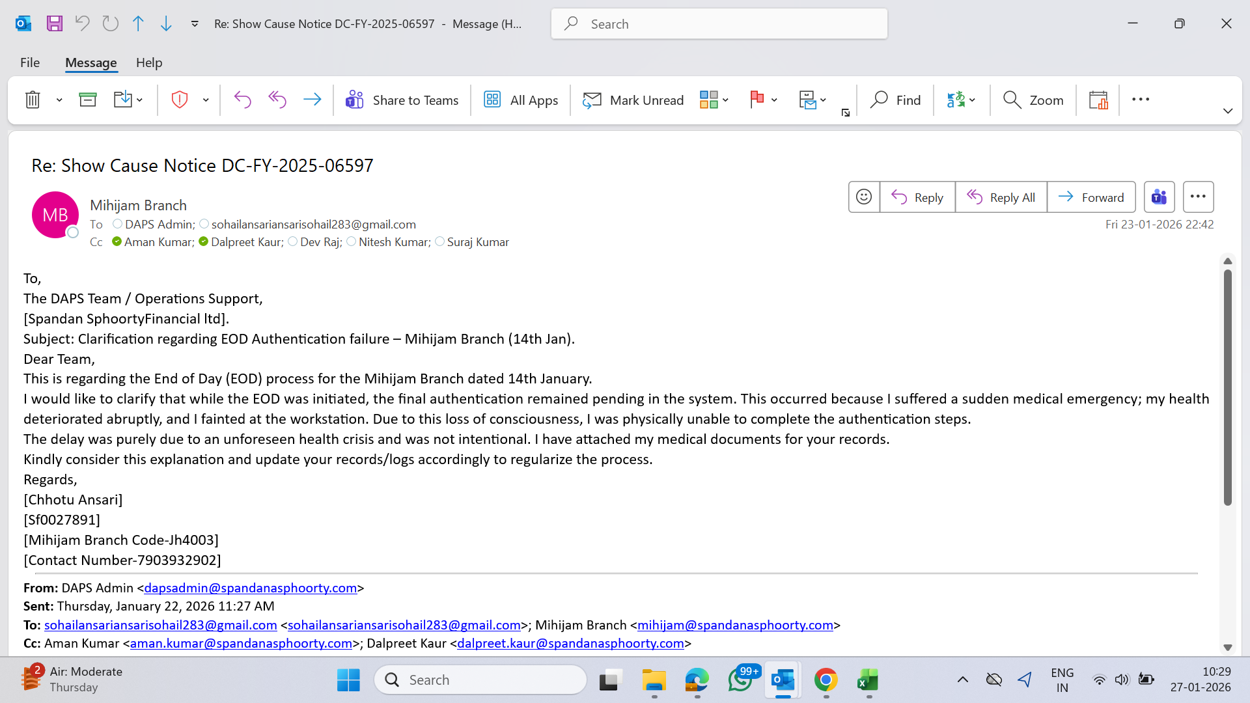1250x703 pixels.
Task: Expand the ribbon collapse chevron
Action: click(1228, 111)
